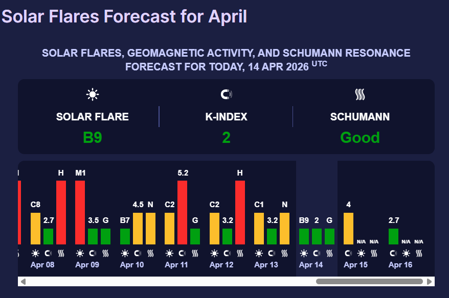This screenshot has width=449, height=298.
Task: Click the scrollbar right arrow
Action: [429, 281]
